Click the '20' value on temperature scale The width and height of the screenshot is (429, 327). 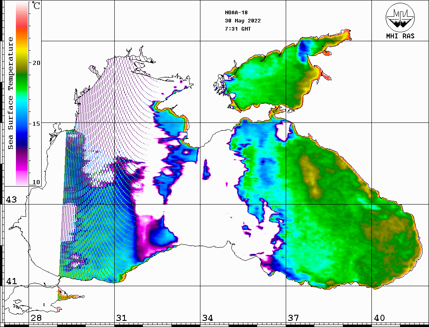click(x=36, y=63)
